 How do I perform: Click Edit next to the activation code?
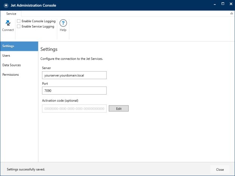[x=119, y=109]
